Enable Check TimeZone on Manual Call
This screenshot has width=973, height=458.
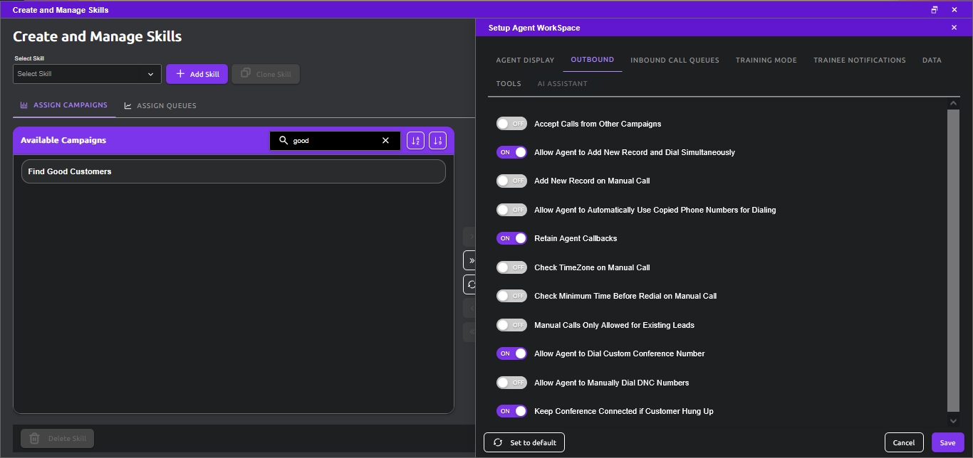pos(511,267)
